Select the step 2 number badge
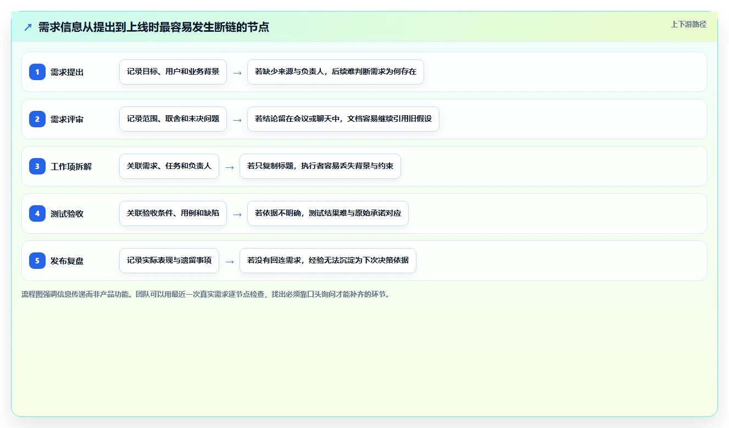Viewport: 729px width, 428px height. (37, 119)
